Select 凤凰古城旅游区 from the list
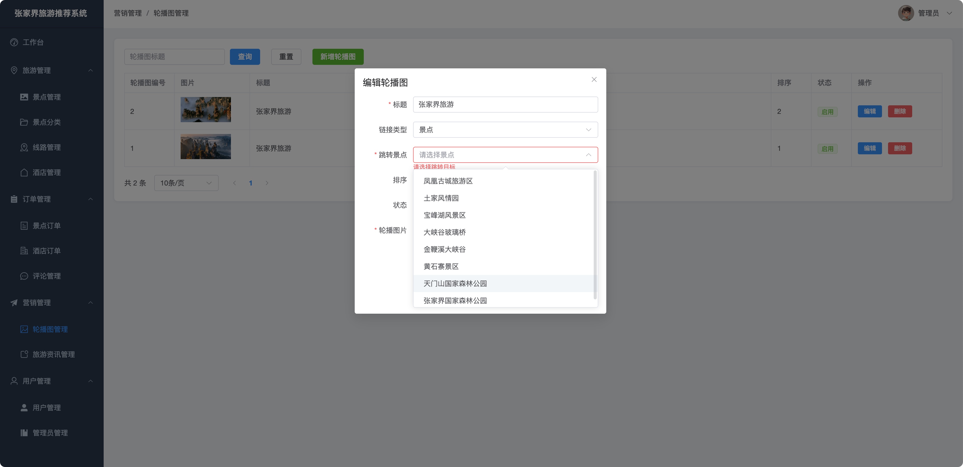The width and height of the screenshot is (963, 467). [x=503, y=181]
